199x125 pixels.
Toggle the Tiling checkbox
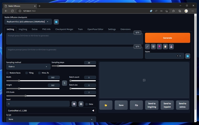pos(26,73)
